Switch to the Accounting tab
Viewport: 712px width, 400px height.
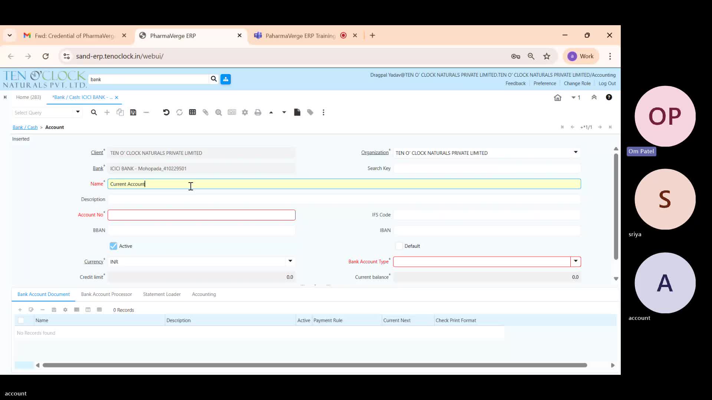[204, 294]
